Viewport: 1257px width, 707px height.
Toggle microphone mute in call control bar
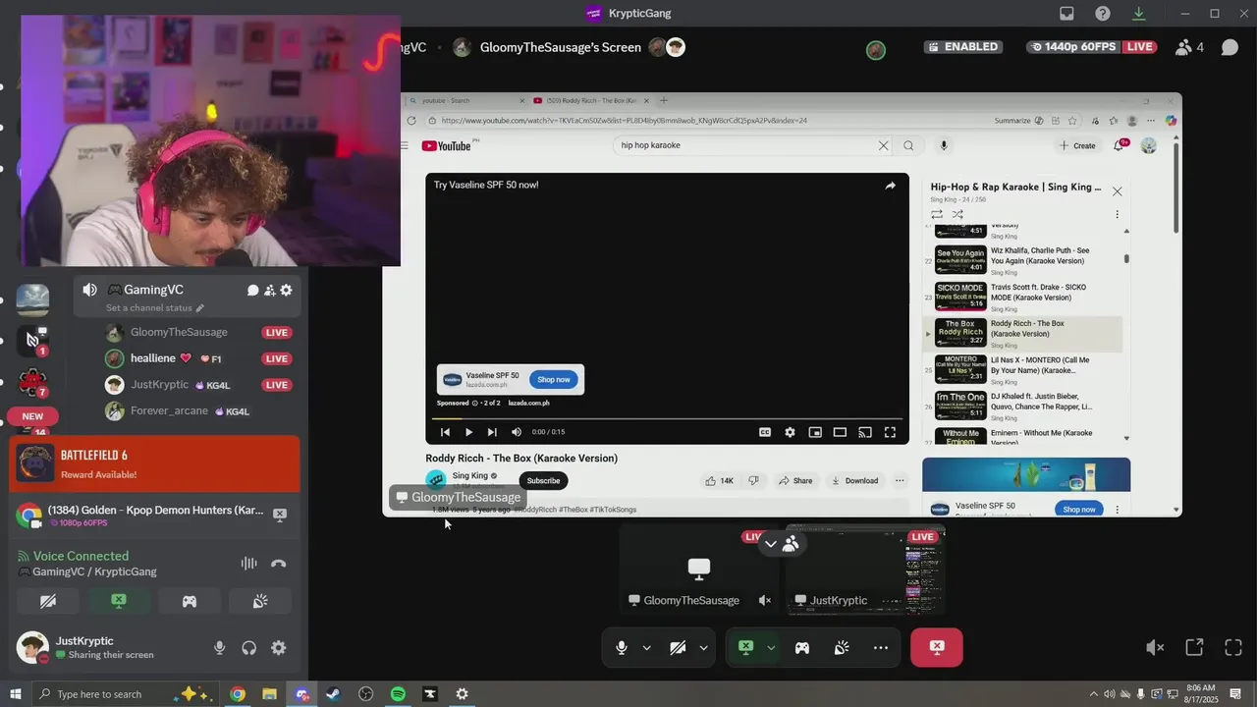click(622, 648)
